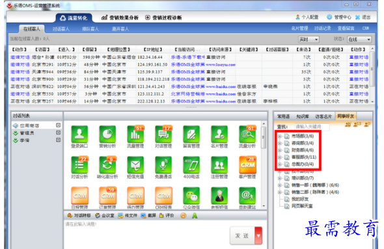
Task: Focus the 查找 keyword search field
Action: click(312, 127)
